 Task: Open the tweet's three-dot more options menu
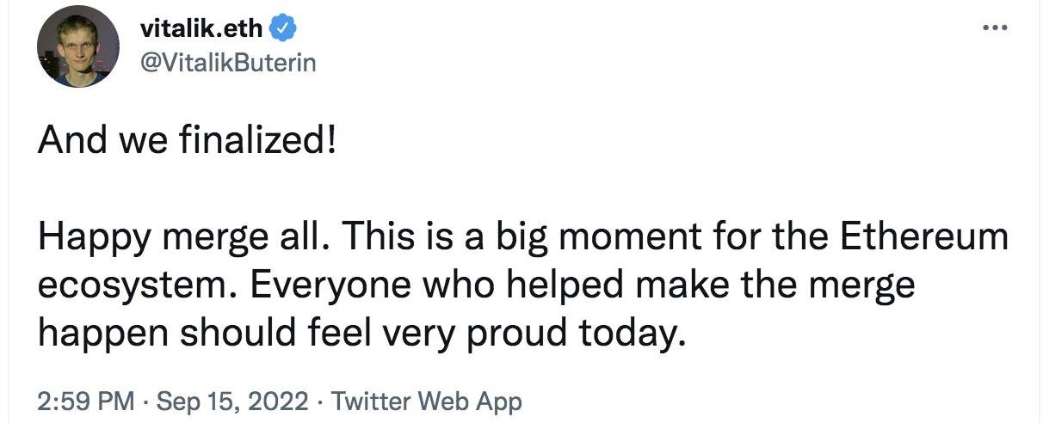tap(996, 28)
